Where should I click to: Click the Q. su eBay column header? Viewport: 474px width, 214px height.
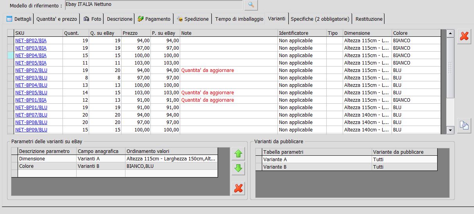point(105,33)
